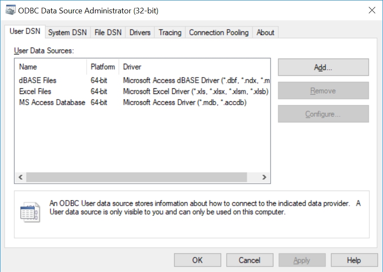This screenshot has height=272, width=383.
Task: Click the Microsoft Access dBASE Driver cell
Action: coord(196,81)
